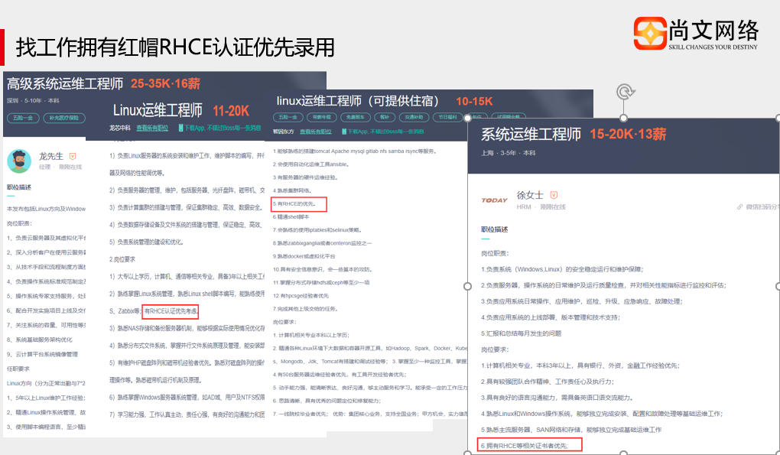Click the 25-35K·16薪 salary text
The height and width of the screenshot is (455, 780).
point(166,83)
